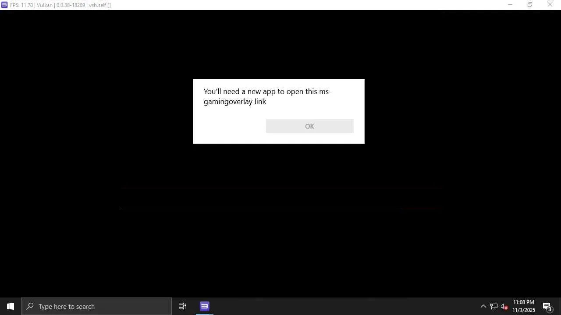Viewport: 561px width, 315px height.
Task: Select the RPCS3 taskbar app icon
Action: [205, 306]
